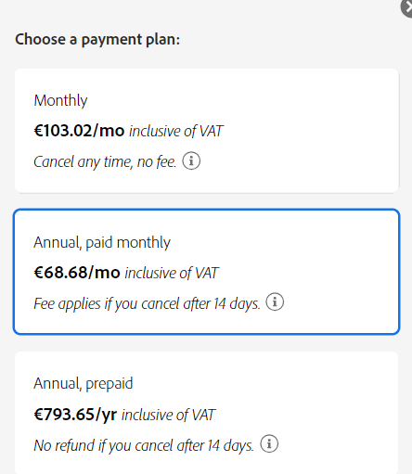412x474 pixels.
Task: Click "inclusive of VAT" beside €68.68/mo
Action: pos(172,273)
